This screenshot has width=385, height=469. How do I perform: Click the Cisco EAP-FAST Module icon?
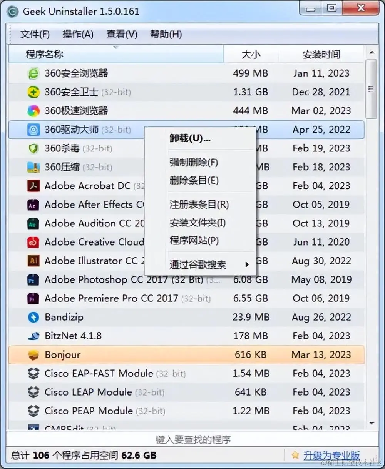point(33,373)
